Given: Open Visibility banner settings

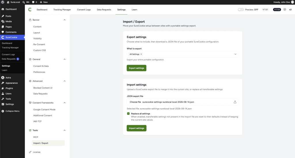Looking at the screenshot, I should point(37,39).
